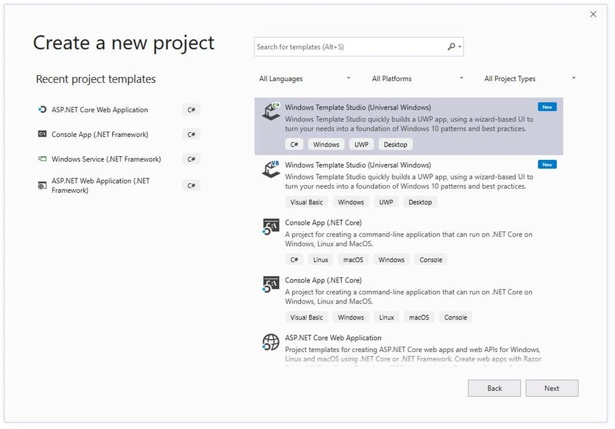Click C# tag beside ASP.NET Web Application recent

pos(191,186)
